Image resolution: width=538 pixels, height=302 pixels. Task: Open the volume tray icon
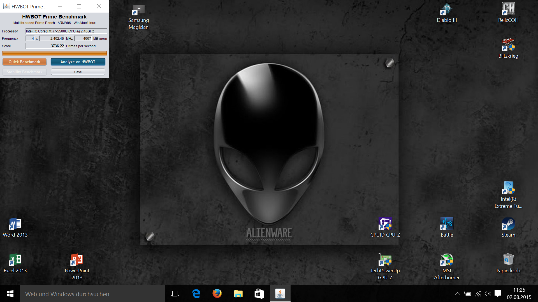coord(488,294)
